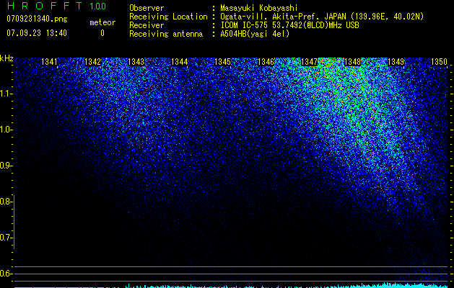Click the 1348 time marker

353,62
